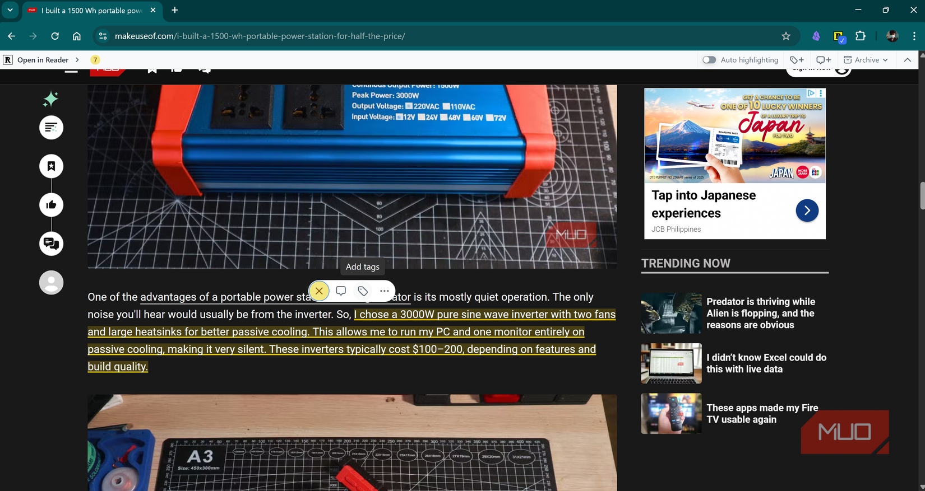Viewport: 925px width, 491px height.
Task: Open the Japan ad's three-dot options
Action: click(x=821, y=93)
